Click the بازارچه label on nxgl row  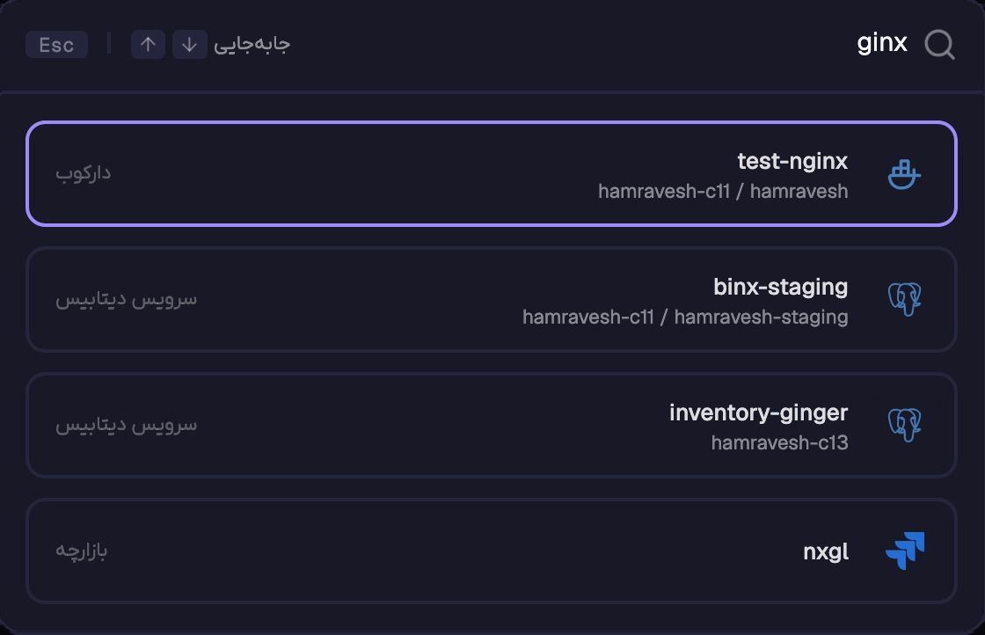click(x=82, y=551)
